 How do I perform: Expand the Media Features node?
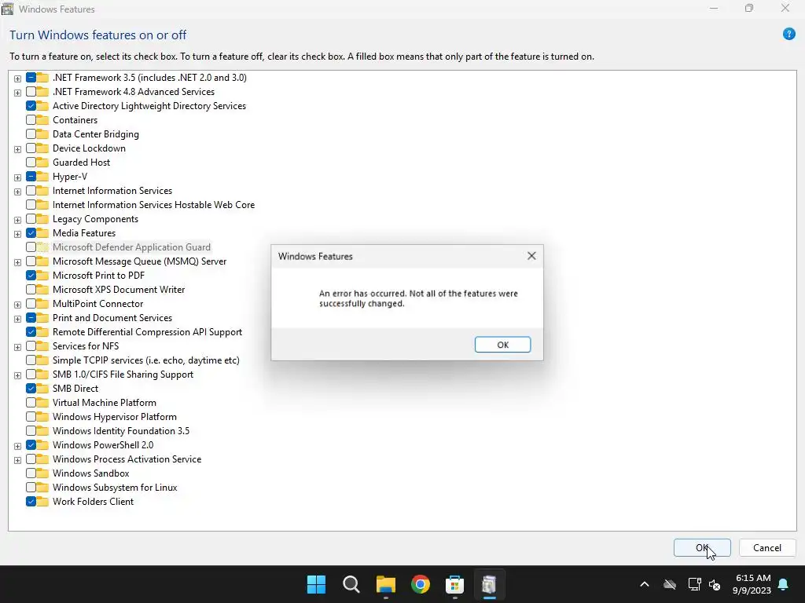point(17,234)
